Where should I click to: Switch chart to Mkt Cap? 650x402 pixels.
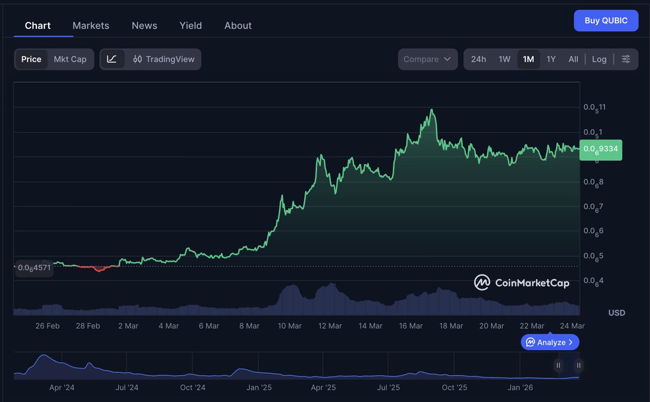[70, 59]
